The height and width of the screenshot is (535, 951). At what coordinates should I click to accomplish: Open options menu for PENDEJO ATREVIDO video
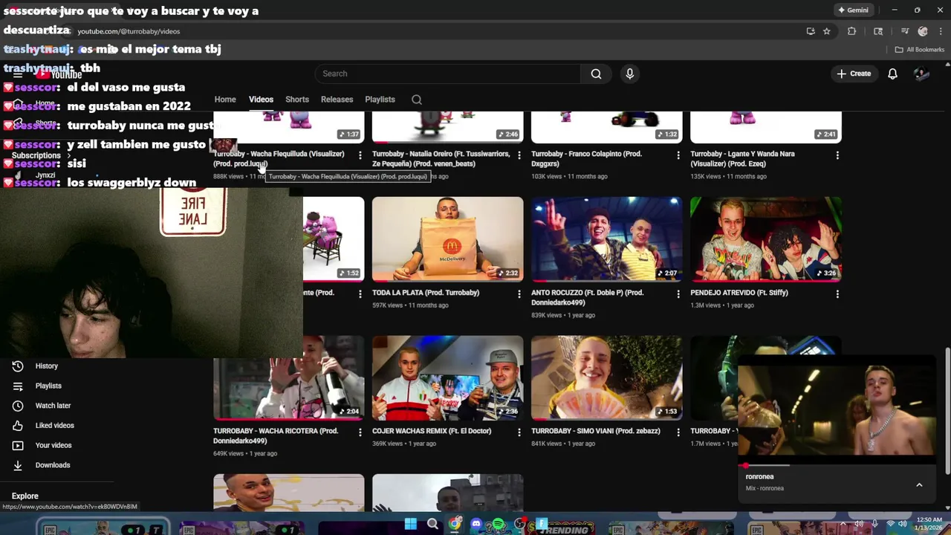point(837,294)
